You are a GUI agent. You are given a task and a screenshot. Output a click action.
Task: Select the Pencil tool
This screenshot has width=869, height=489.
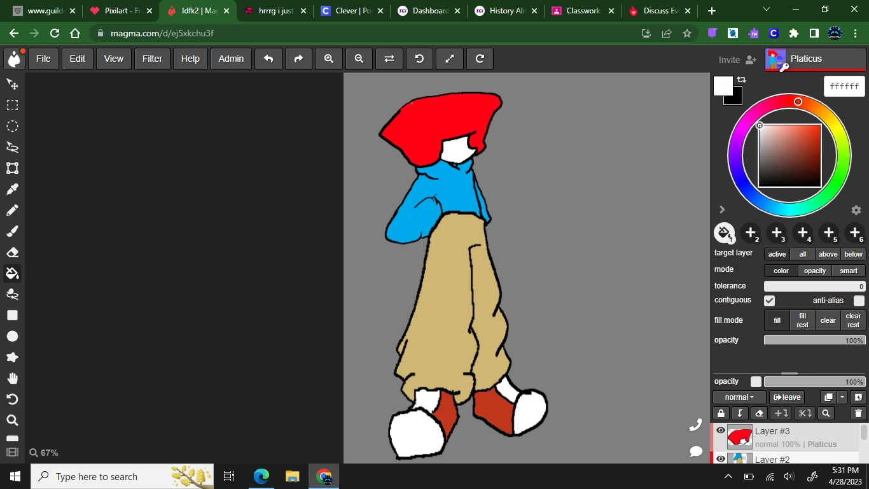pyautogui.click(x=12, y=210)
